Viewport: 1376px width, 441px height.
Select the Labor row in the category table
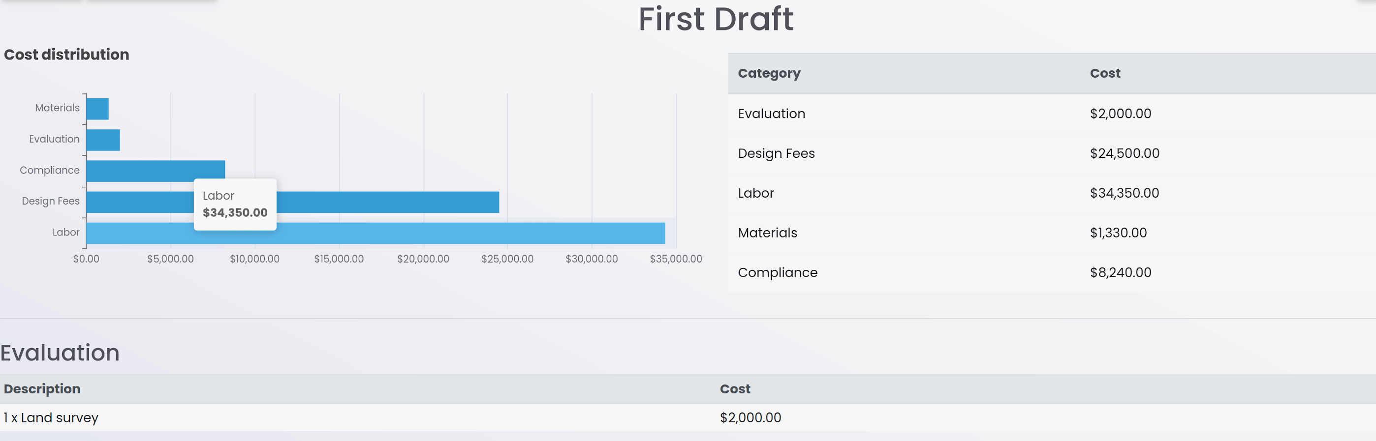coord(755,193)
